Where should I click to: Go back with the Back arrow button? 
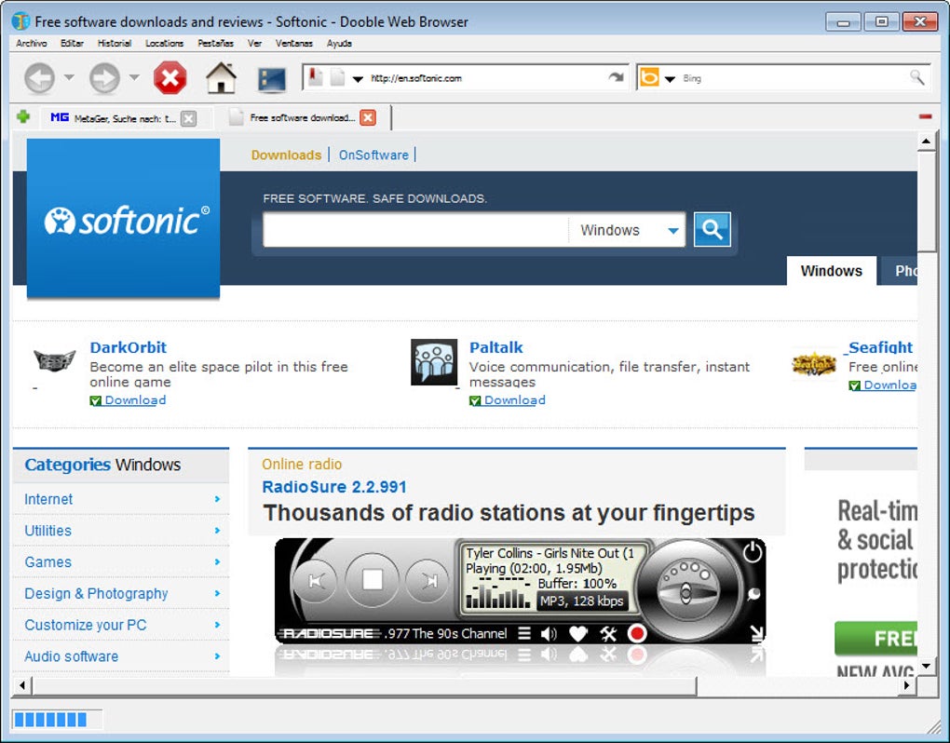pos(40,78)
